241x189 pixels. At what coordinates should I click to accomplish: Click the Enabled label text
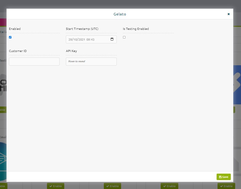tap(15, 29)
